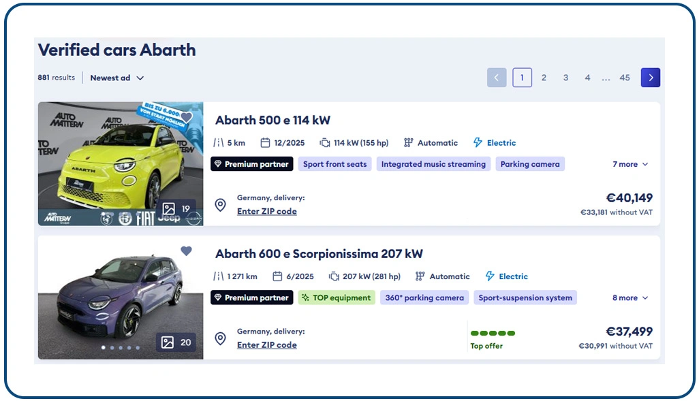Click location pin icon of Abarth 600 e
699x401 pixels.
click(x=220, y=338)
